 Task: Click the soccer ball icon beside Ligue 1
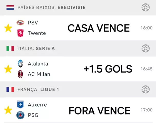145,89
